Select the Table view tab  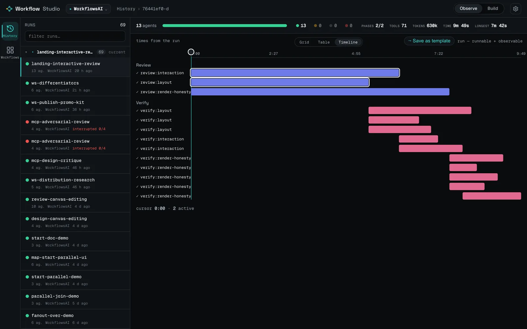(x=323, y=42)
